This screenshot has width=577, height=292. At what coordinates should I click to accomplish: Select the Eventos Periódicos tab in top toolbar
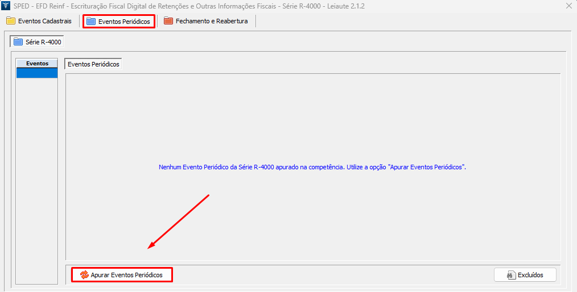coord(124,22)
